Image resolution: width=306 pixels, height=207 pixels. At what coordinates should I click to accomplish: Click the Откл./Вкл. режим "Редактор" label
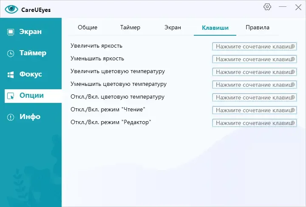point(111,122)
